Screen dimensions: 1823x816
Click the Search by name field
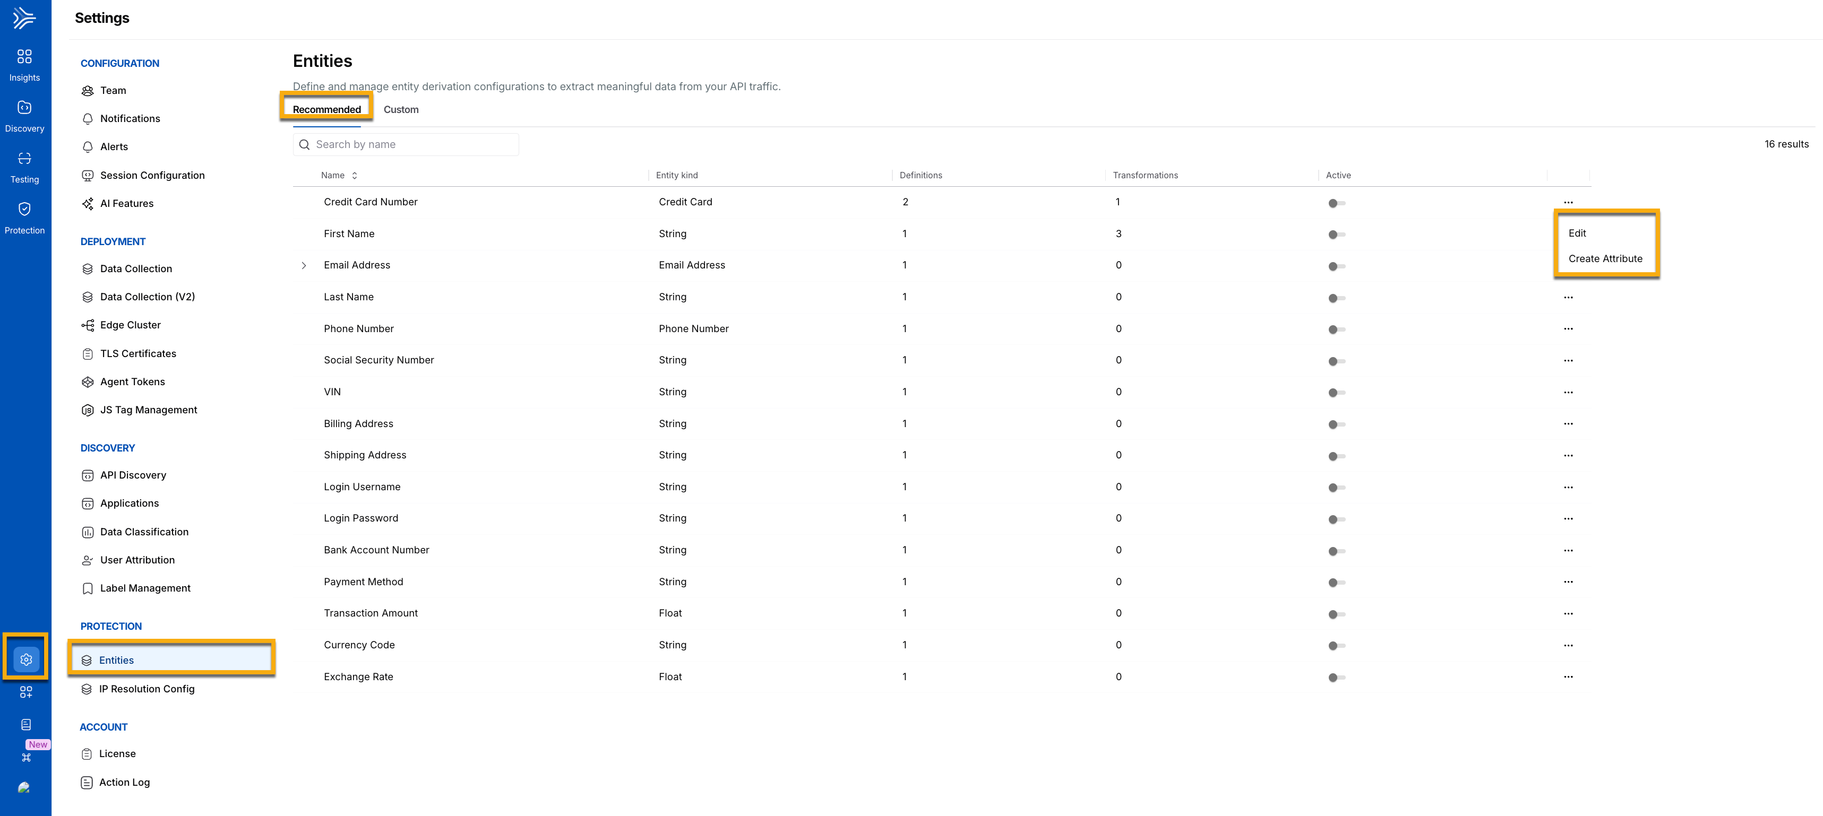pos(406,145)
